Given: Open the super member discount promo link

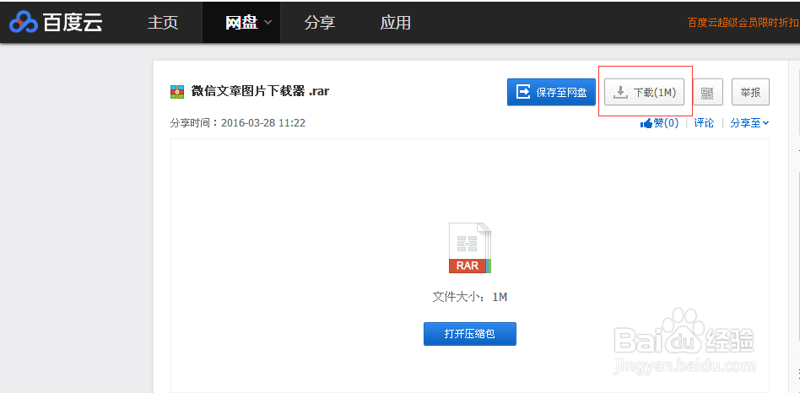Looking at the screenshot, I should tap(743, 23).
